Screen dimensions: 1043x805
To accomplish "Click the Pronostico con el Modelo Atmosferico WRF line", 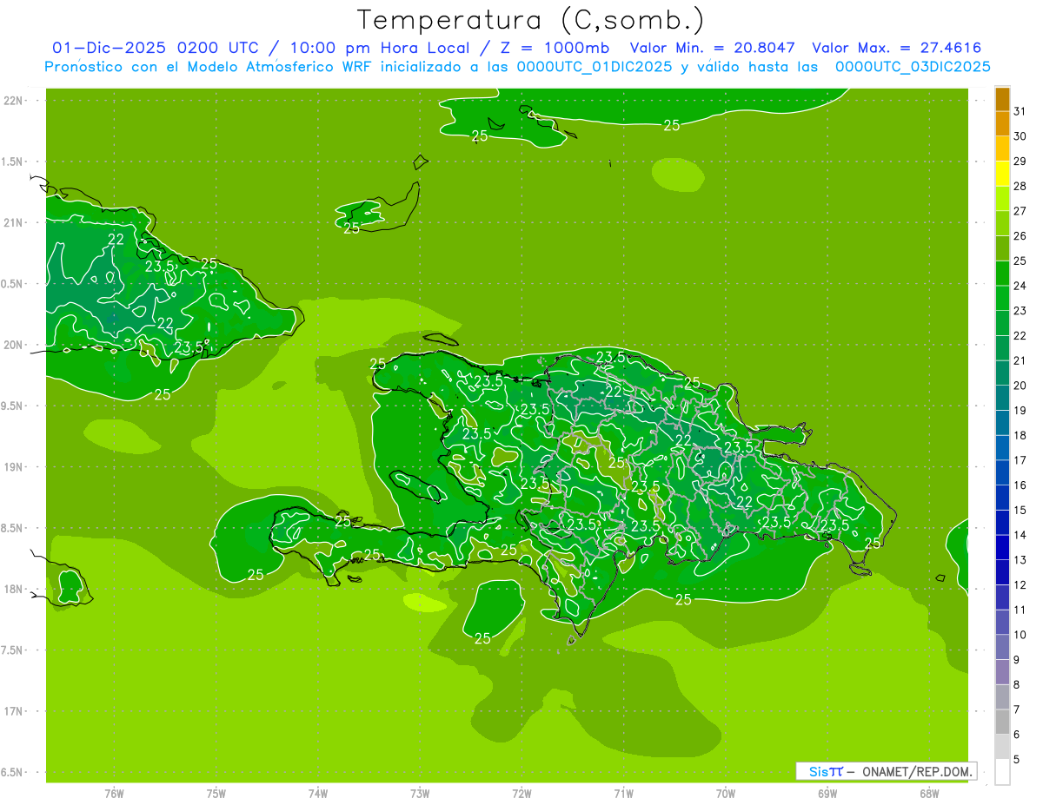I will [x=517, y=67].
